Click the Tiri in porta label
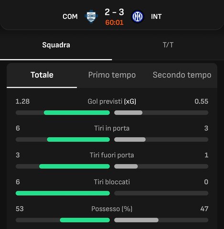 (x=112, y=128)
